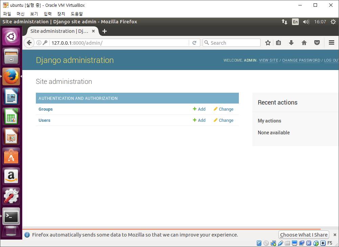Show bookmarks list icon in toolbar
The image size is (339, 247).
pyautogui.click(x=278, y=43)
